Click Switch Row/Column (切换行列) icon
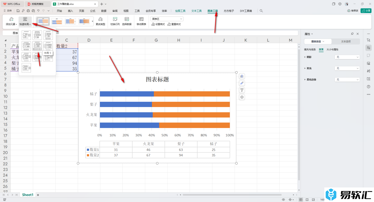This screenshot has height=202, width=374. [x=115, y=19]
